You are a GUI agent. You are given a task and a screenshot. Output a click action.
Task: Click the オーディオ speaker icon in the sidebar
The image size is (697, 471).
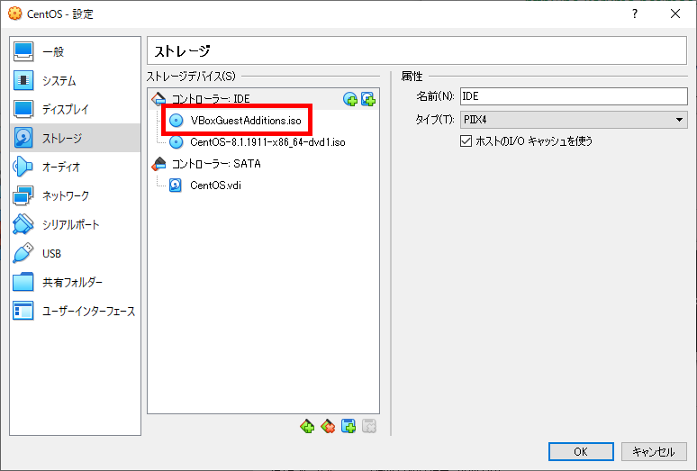coord(23,168)
